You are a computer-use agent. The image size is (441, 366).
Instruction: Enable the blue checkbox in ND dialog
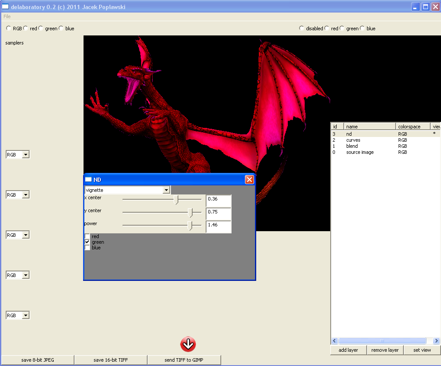(x=87, y=248)
